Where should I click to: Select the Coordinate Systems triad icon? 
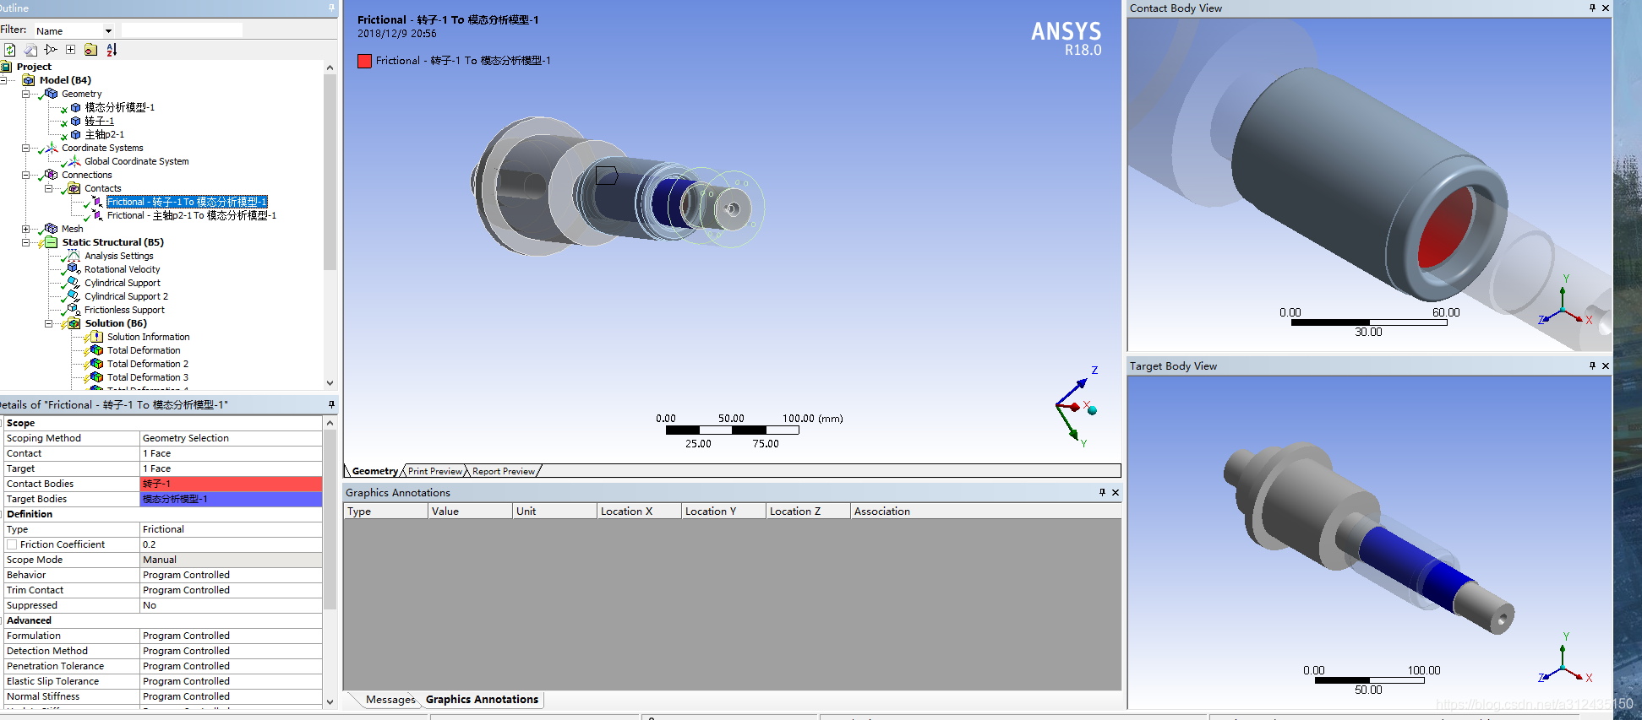tap(52, 148)
